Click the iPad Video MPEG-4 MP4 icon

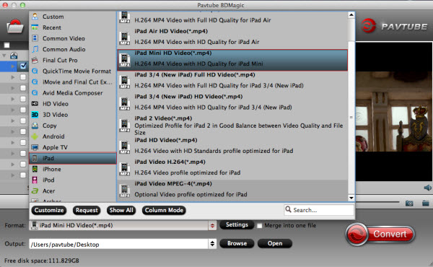point(125,191)
